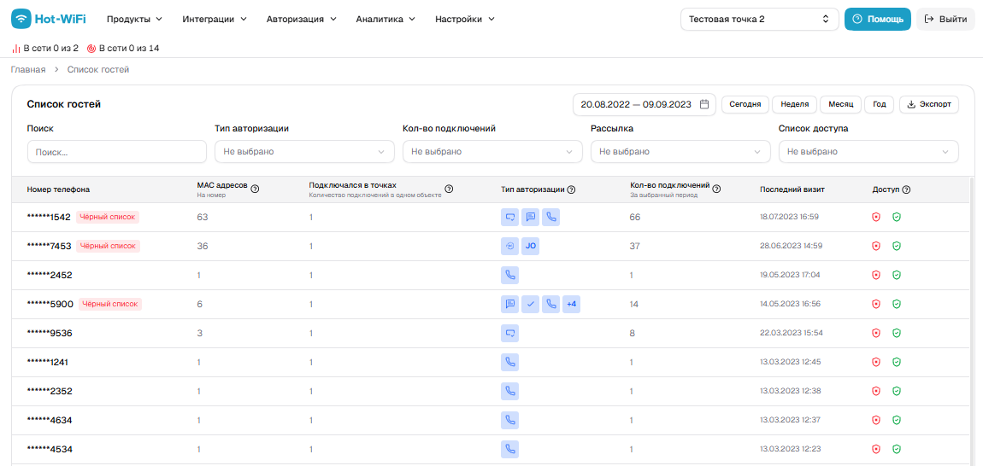Expand the Аналитика menu
Image resolution: width=983 pixels, height=466 pixels.
click(x=386, y=19)
